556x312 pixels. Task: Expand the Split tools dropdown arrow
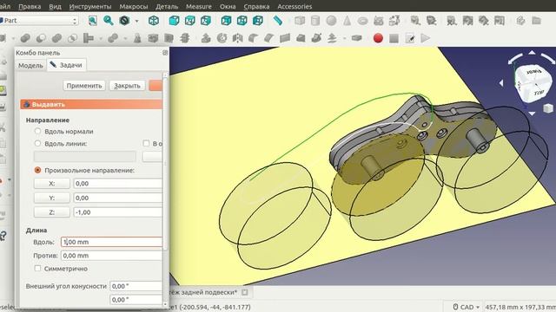point(125,38)
